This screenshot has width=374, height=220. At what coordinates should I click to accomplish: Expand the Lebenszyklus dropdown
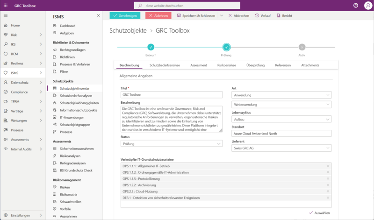[281, 119]
